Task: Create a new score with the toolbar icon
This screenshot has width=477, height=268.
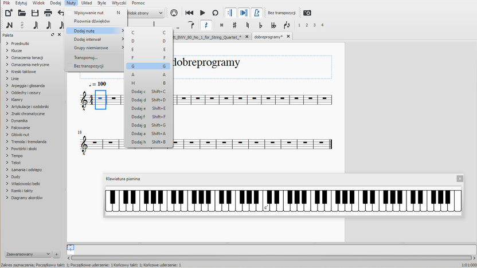Action: (x=9, y=13)
